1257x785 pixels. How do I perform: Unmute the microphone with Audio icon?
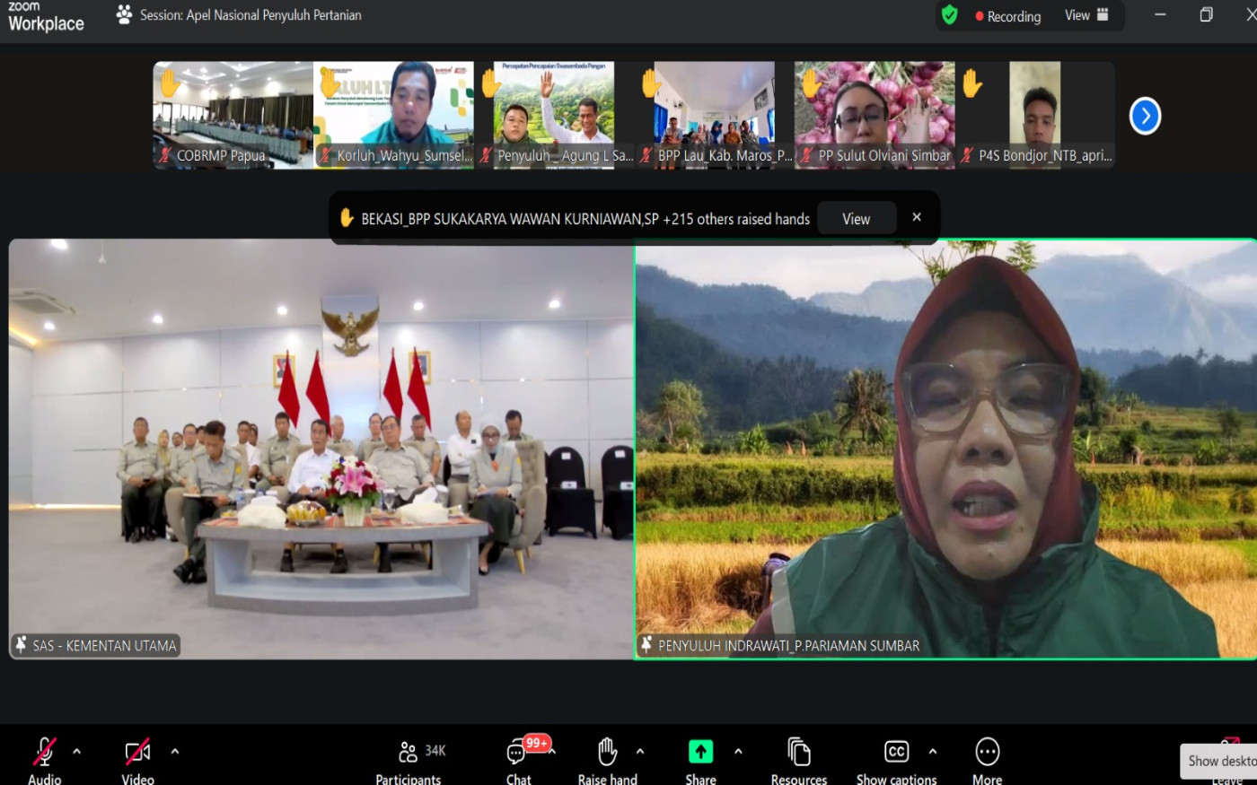[x=44, y=752]
